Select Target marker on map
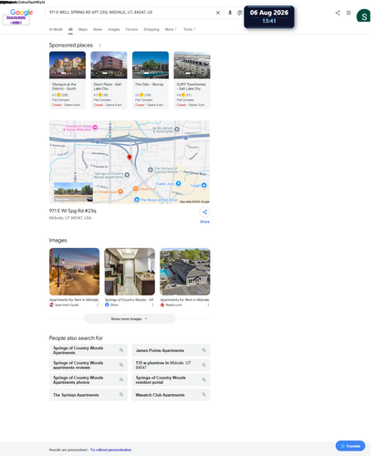This screenshot has width=375, height=456. click(203, 185)
